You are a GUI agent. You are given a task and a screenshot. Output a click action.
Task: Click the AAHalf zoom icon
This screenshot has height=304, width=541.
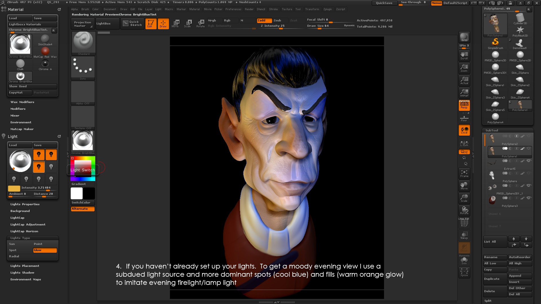pos(464,93)
